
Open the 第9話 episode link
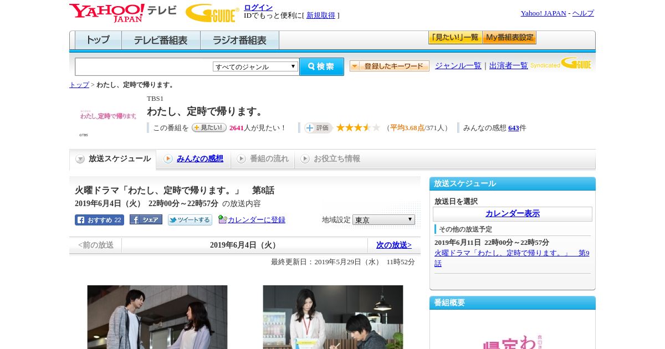(x=511, y=258)
